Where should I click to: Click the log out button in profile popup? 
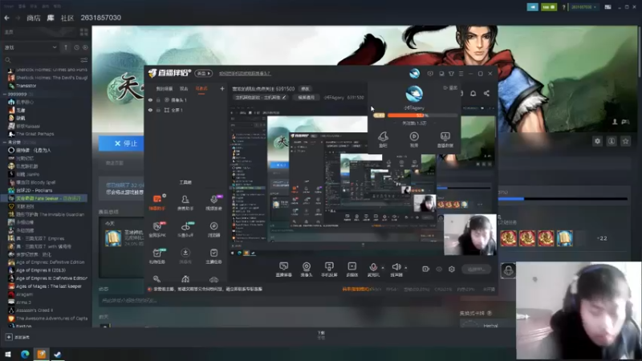(x=450, y=88)
